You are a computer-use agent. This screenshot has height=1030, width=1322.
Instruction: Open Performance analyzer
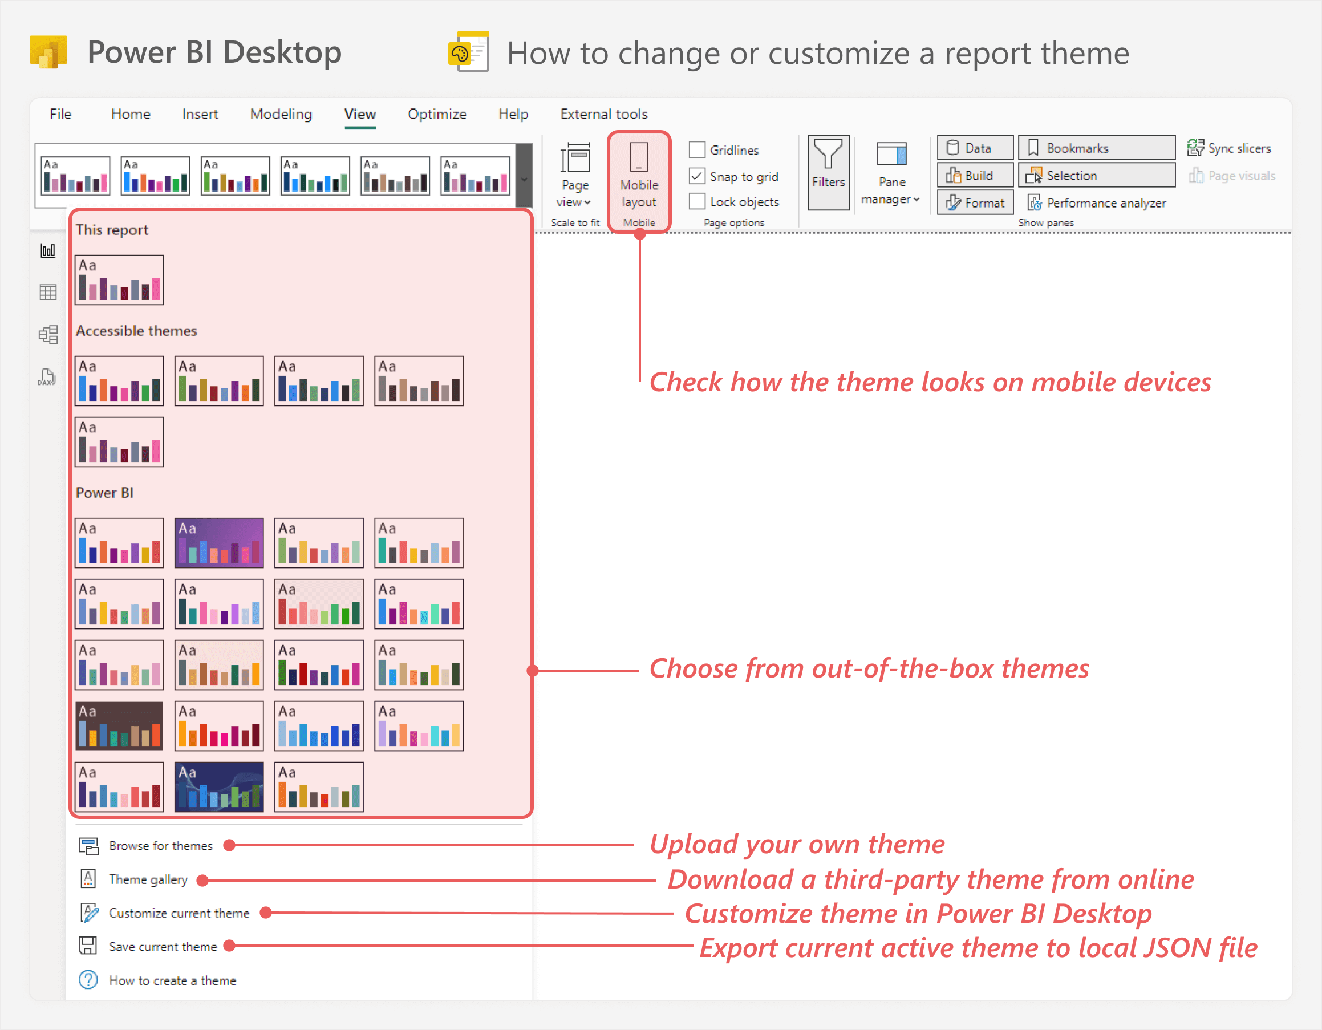(x=1096, y=202)
